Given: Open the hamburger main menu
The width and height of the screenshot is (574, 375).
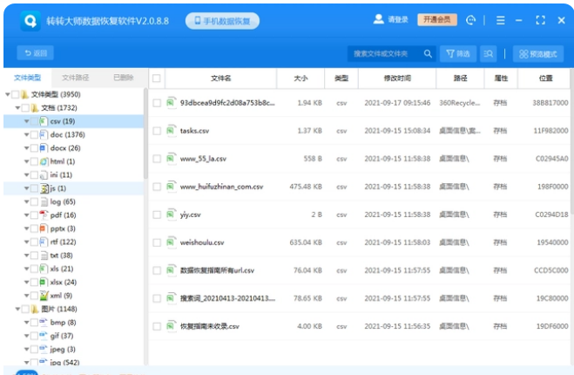Looking at the screenshot, I should (500, 19).
